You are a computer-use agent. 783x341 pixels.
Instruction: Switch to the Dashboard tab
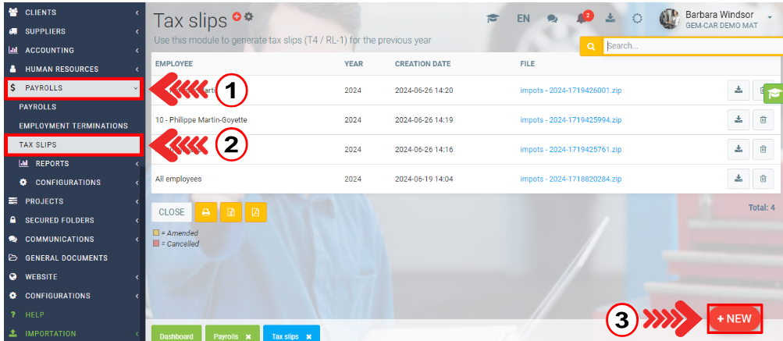(x=176, y=336)
